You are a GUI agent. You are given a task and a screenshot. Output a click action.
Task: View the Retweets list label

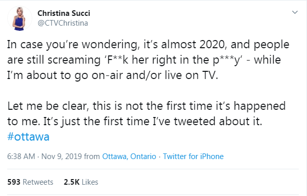[38, 182]
